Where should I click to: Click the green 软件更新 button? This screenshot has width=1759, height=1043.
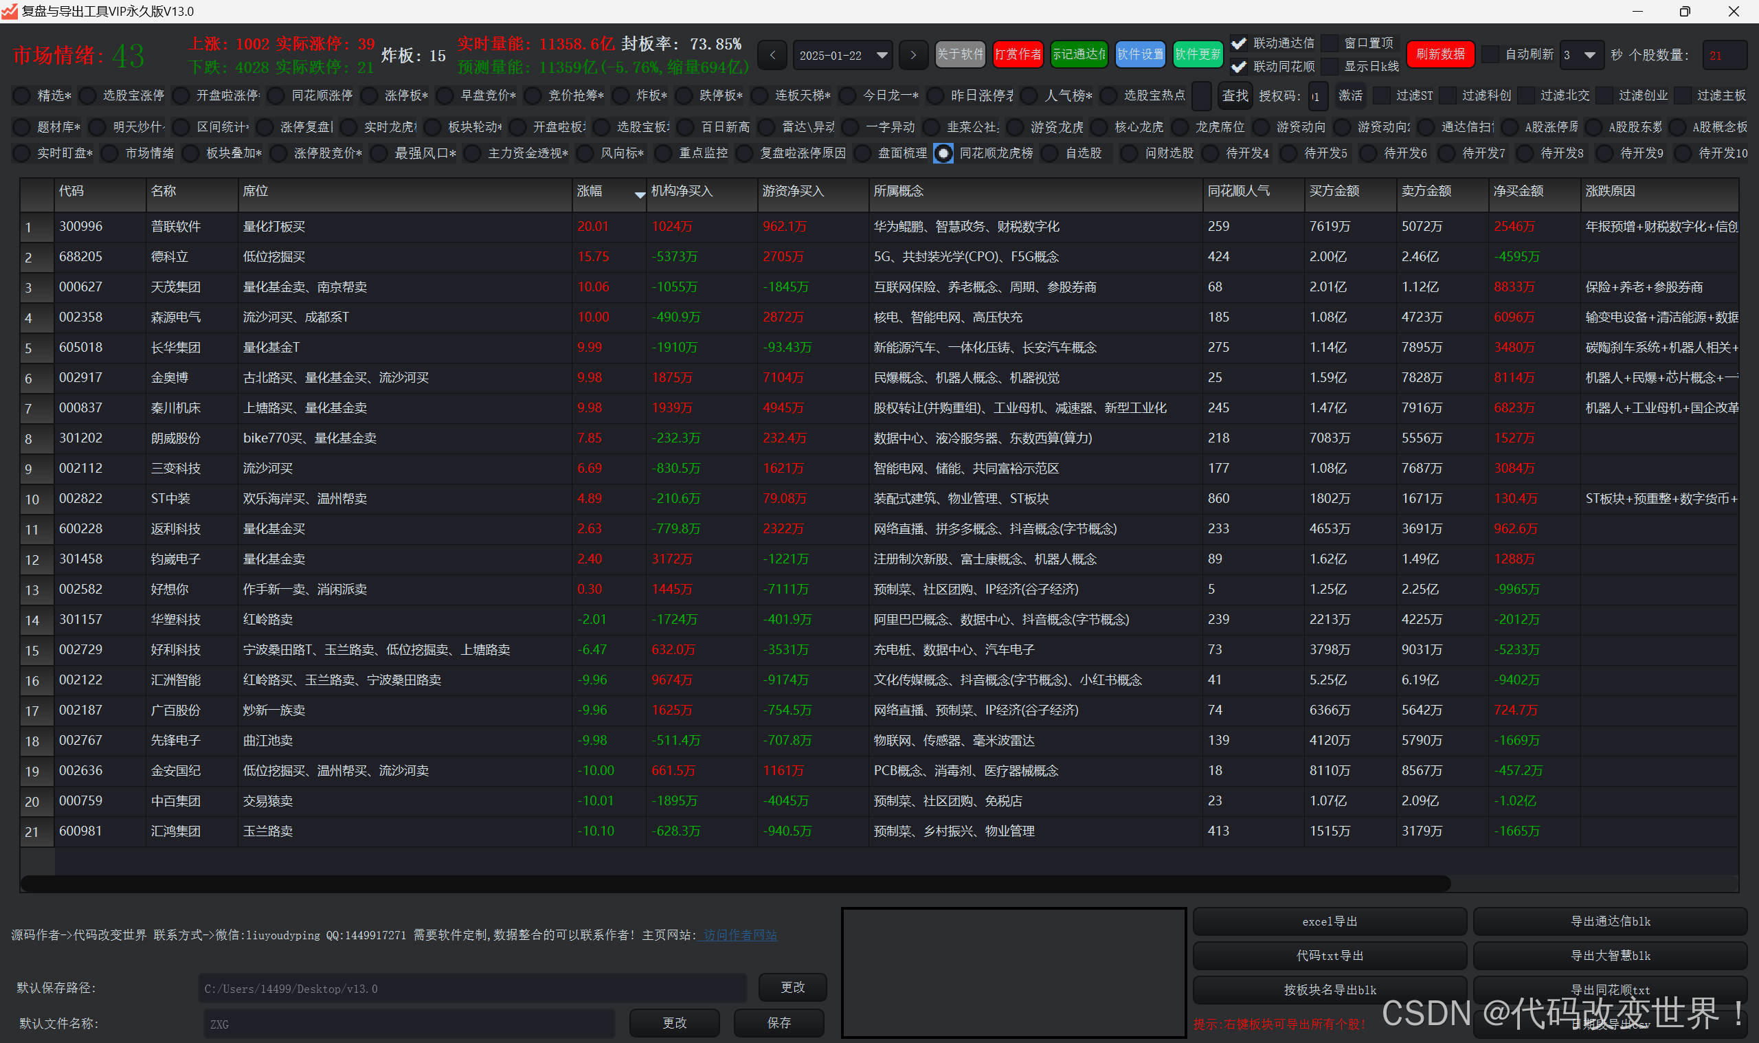[1198, 54]
